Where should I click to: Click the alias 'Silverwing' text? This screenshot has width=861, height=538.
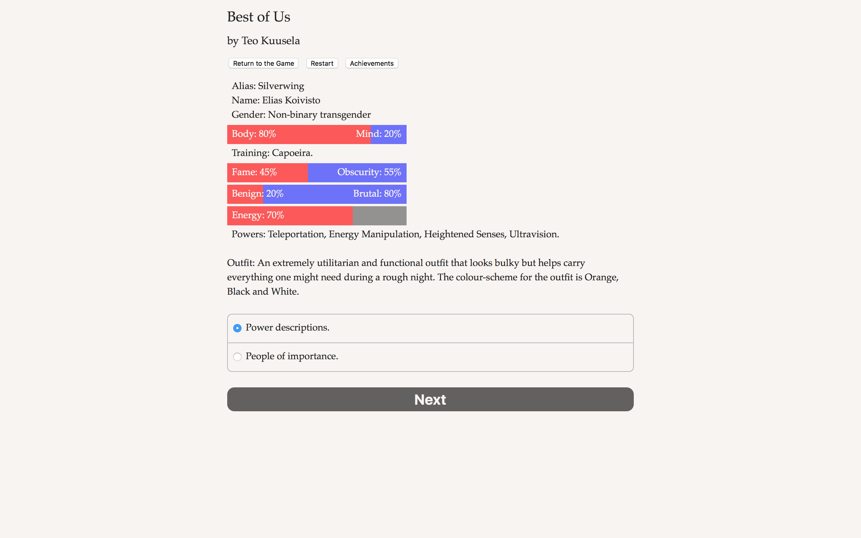pyautogui.click(x=281, y=86)
